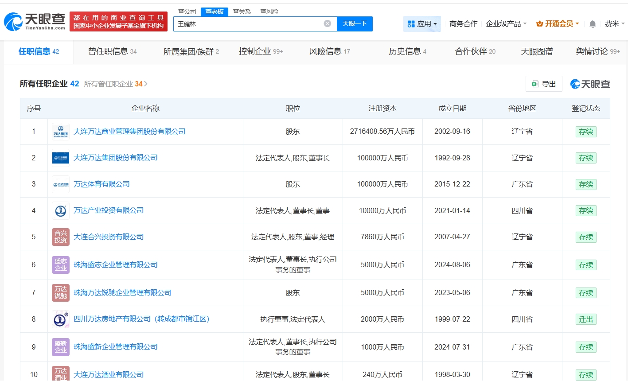Click the search field containing 王健林
628x381 pixels.
[248, 24]
